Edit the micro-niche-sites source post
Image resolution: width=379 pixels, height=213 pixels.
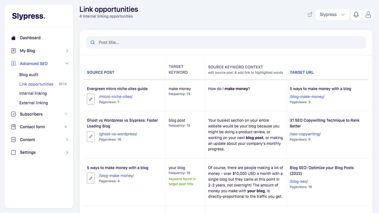[x=91, y=99]
